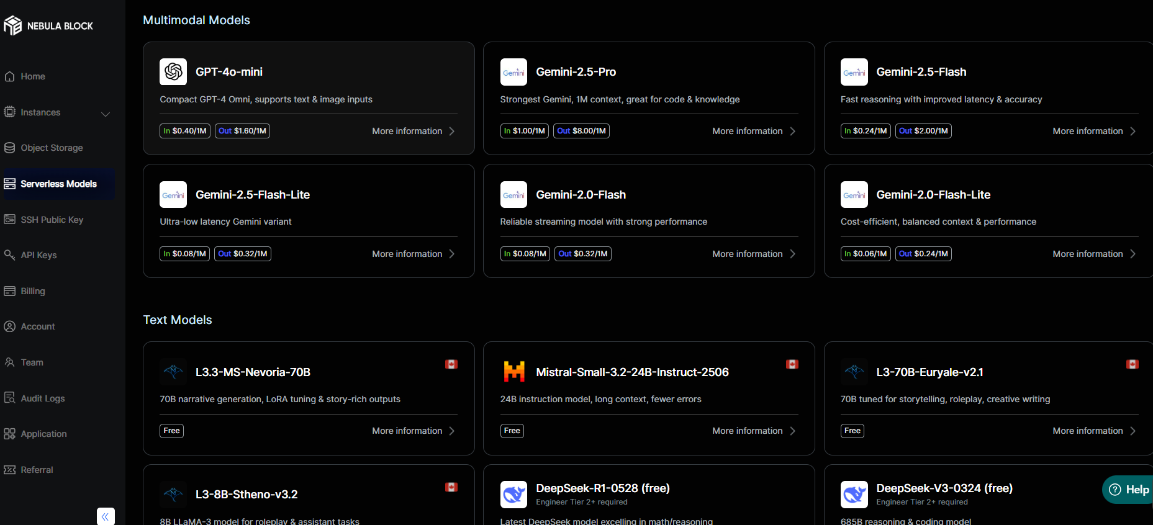Click More information for Mistral-Small-3.2-24B-Instruct-2506

(x=753, y=431)
